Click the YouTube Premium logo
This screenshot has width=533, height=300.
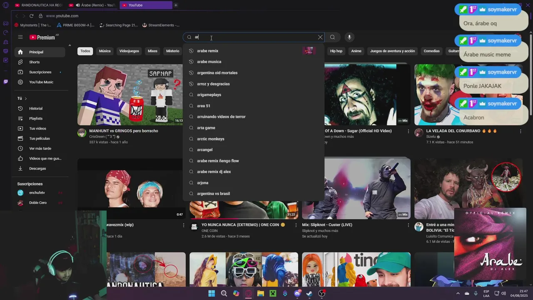[42, 37]
